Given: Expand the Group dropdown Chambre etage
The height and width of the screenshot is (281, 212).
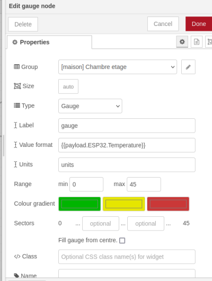Looking at the screenshot, I should (x=118, y=67).
